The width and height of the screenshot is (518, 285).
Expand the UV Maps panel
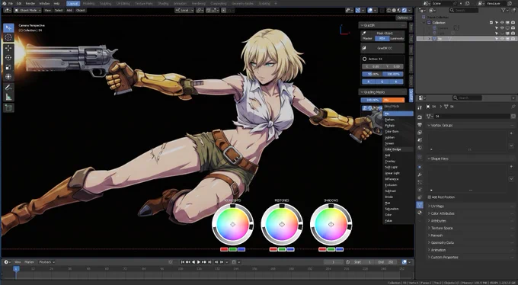tap(437, 207)
